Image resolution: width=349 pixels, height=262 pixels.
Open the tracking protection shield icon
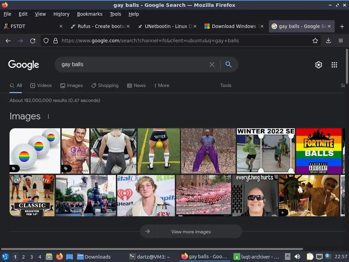click(46, 41)
